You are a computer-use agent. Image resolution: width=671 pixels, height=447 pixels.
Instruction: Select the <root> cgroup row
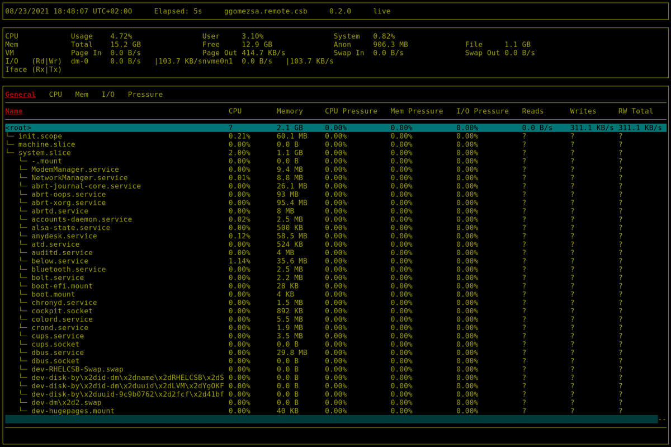pyautogui.click(x=335, y=128)
